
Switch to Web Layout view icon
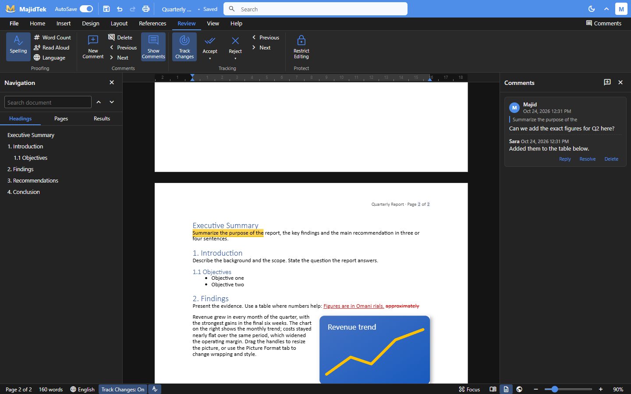click(519, 389)
